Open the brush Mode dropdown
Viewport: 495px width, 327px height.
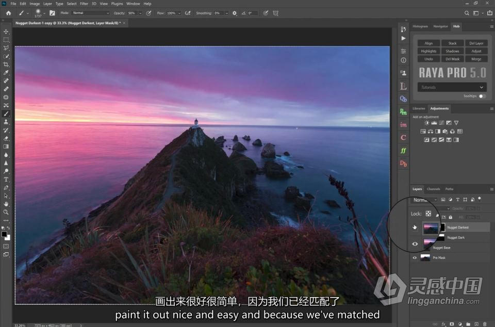(x=91, y=13)
